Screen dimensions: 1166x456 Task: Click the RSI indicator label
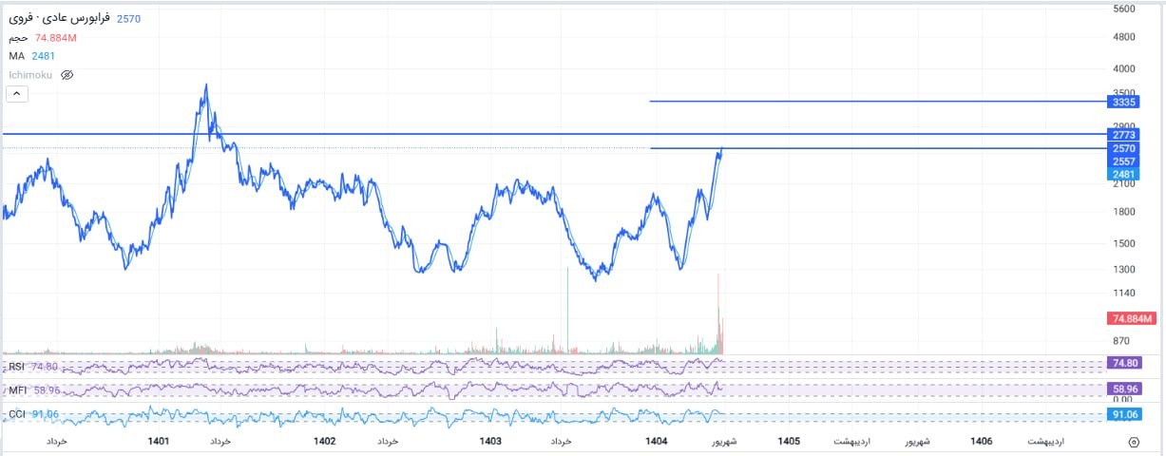tap(16, 366)
